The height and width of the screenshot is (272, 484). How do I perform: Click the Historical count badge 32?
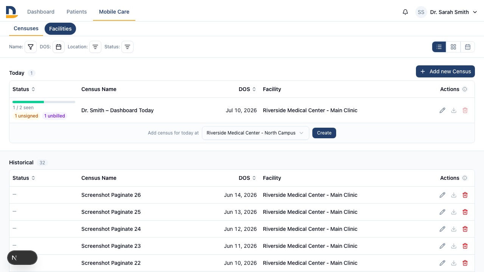coord(42,163)
